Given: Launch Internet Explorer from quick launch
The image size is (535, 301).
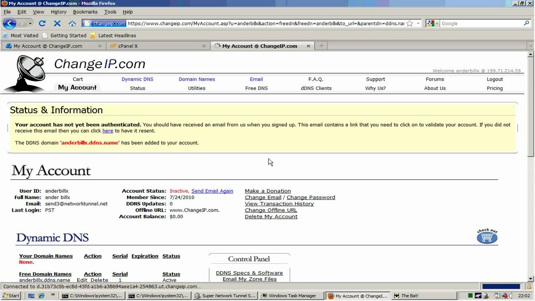Looking at the screenshot, I should [x=41, y=296].
